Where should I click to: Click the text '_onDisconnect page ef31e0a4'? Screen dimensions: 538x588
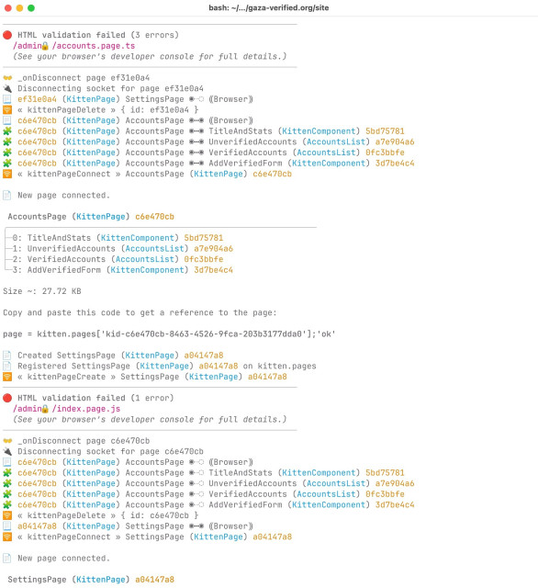tap(84, 78)
